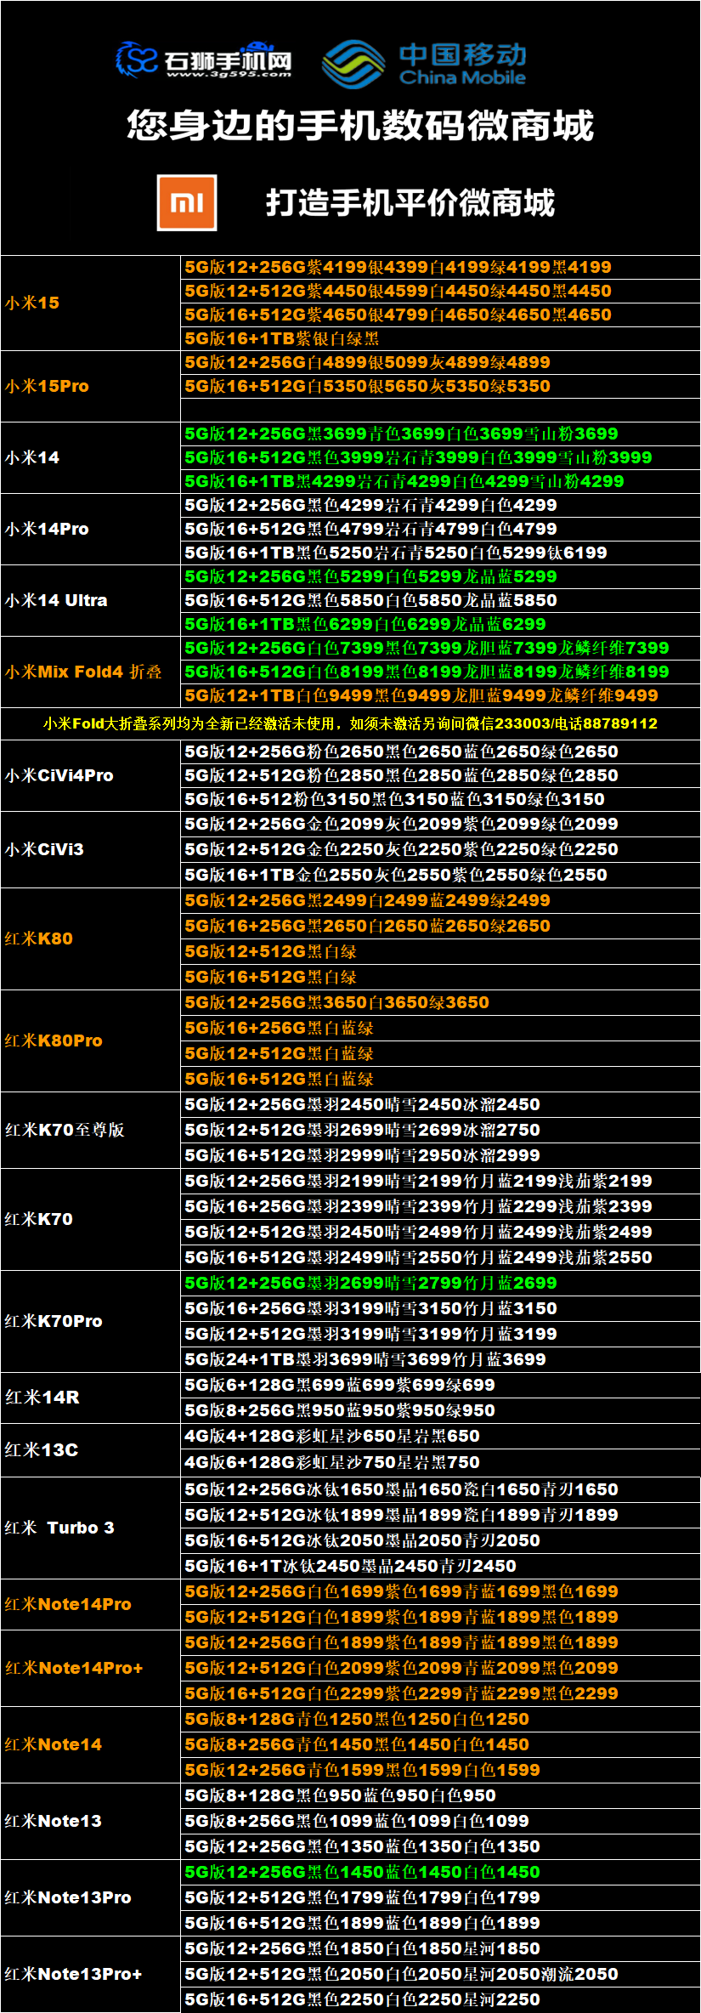The width and height of the screenshot is (701, 2013).
Task: Select the row 5G版12+256G白色7399黑色7399
Action: pos(440,648)
